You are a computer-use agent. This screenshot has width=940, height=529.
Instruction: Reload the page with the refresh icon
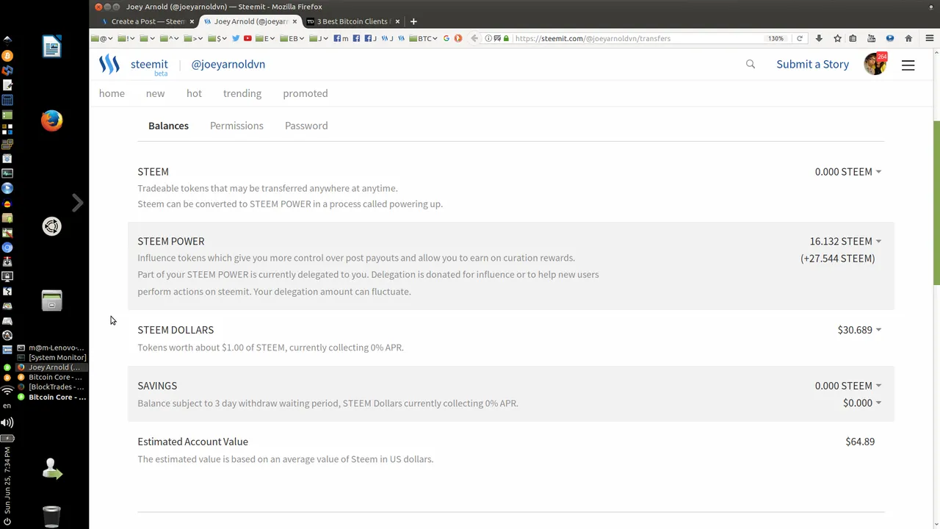coord(800,38)
